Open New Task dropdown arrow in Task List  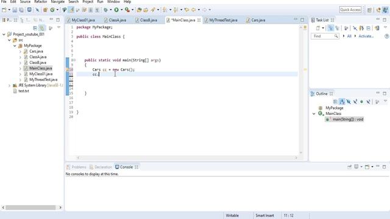click(x=323, y=28)
